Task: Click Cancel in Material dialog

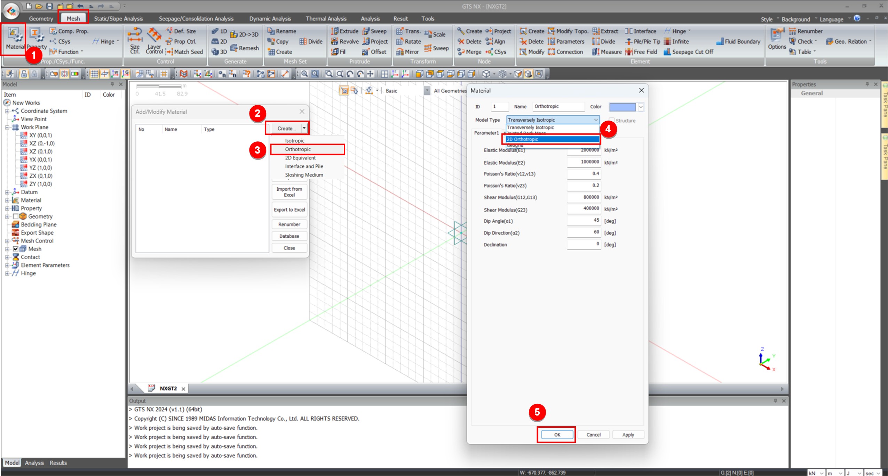Action: 593,435
